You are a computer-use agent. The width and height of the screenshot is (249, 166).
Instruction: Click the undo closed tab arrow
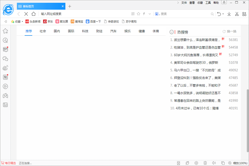219,14
